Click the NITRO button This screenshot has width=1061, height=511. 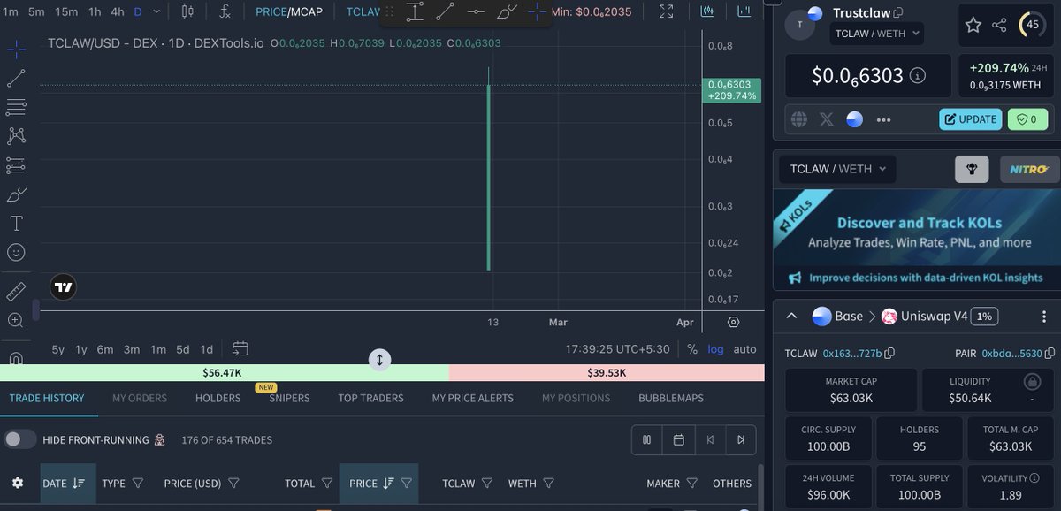click(x=1028, y=169)
